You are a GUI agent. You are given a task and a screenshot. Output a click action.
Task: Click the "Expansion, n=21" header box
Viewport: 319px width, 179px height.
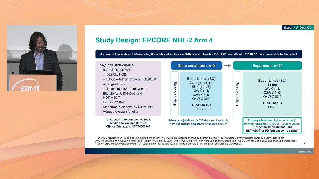[267, 65]
